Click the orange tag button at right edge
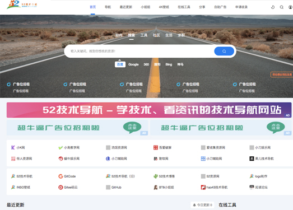This screenshot has height=210, width=293. coord(282,74)
